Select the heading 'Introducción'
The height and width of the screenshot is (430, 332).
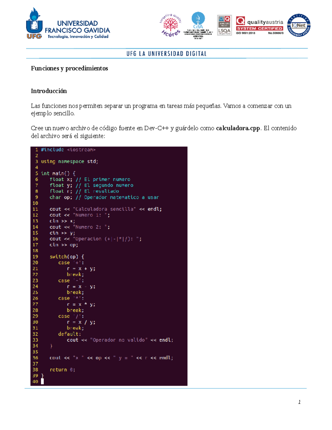[x=49, y=91]
